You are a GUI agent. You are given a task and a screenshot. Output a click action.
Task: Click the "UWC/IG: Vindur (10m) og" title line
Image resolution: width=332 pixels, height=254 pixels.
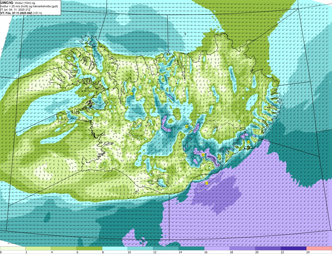pos(18,3)
